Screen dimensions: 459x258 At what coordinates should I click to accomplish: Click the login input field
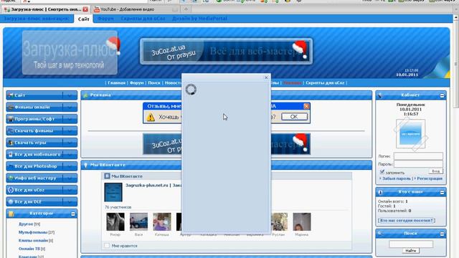418,156
